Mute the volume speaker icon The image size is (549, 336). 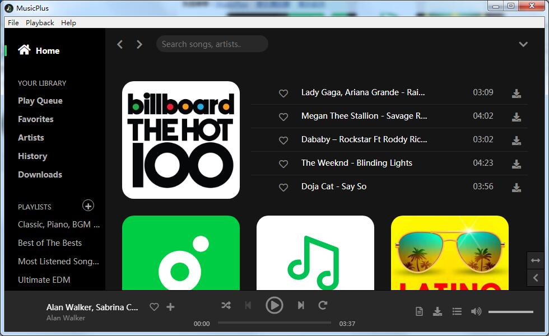point(476,311)
